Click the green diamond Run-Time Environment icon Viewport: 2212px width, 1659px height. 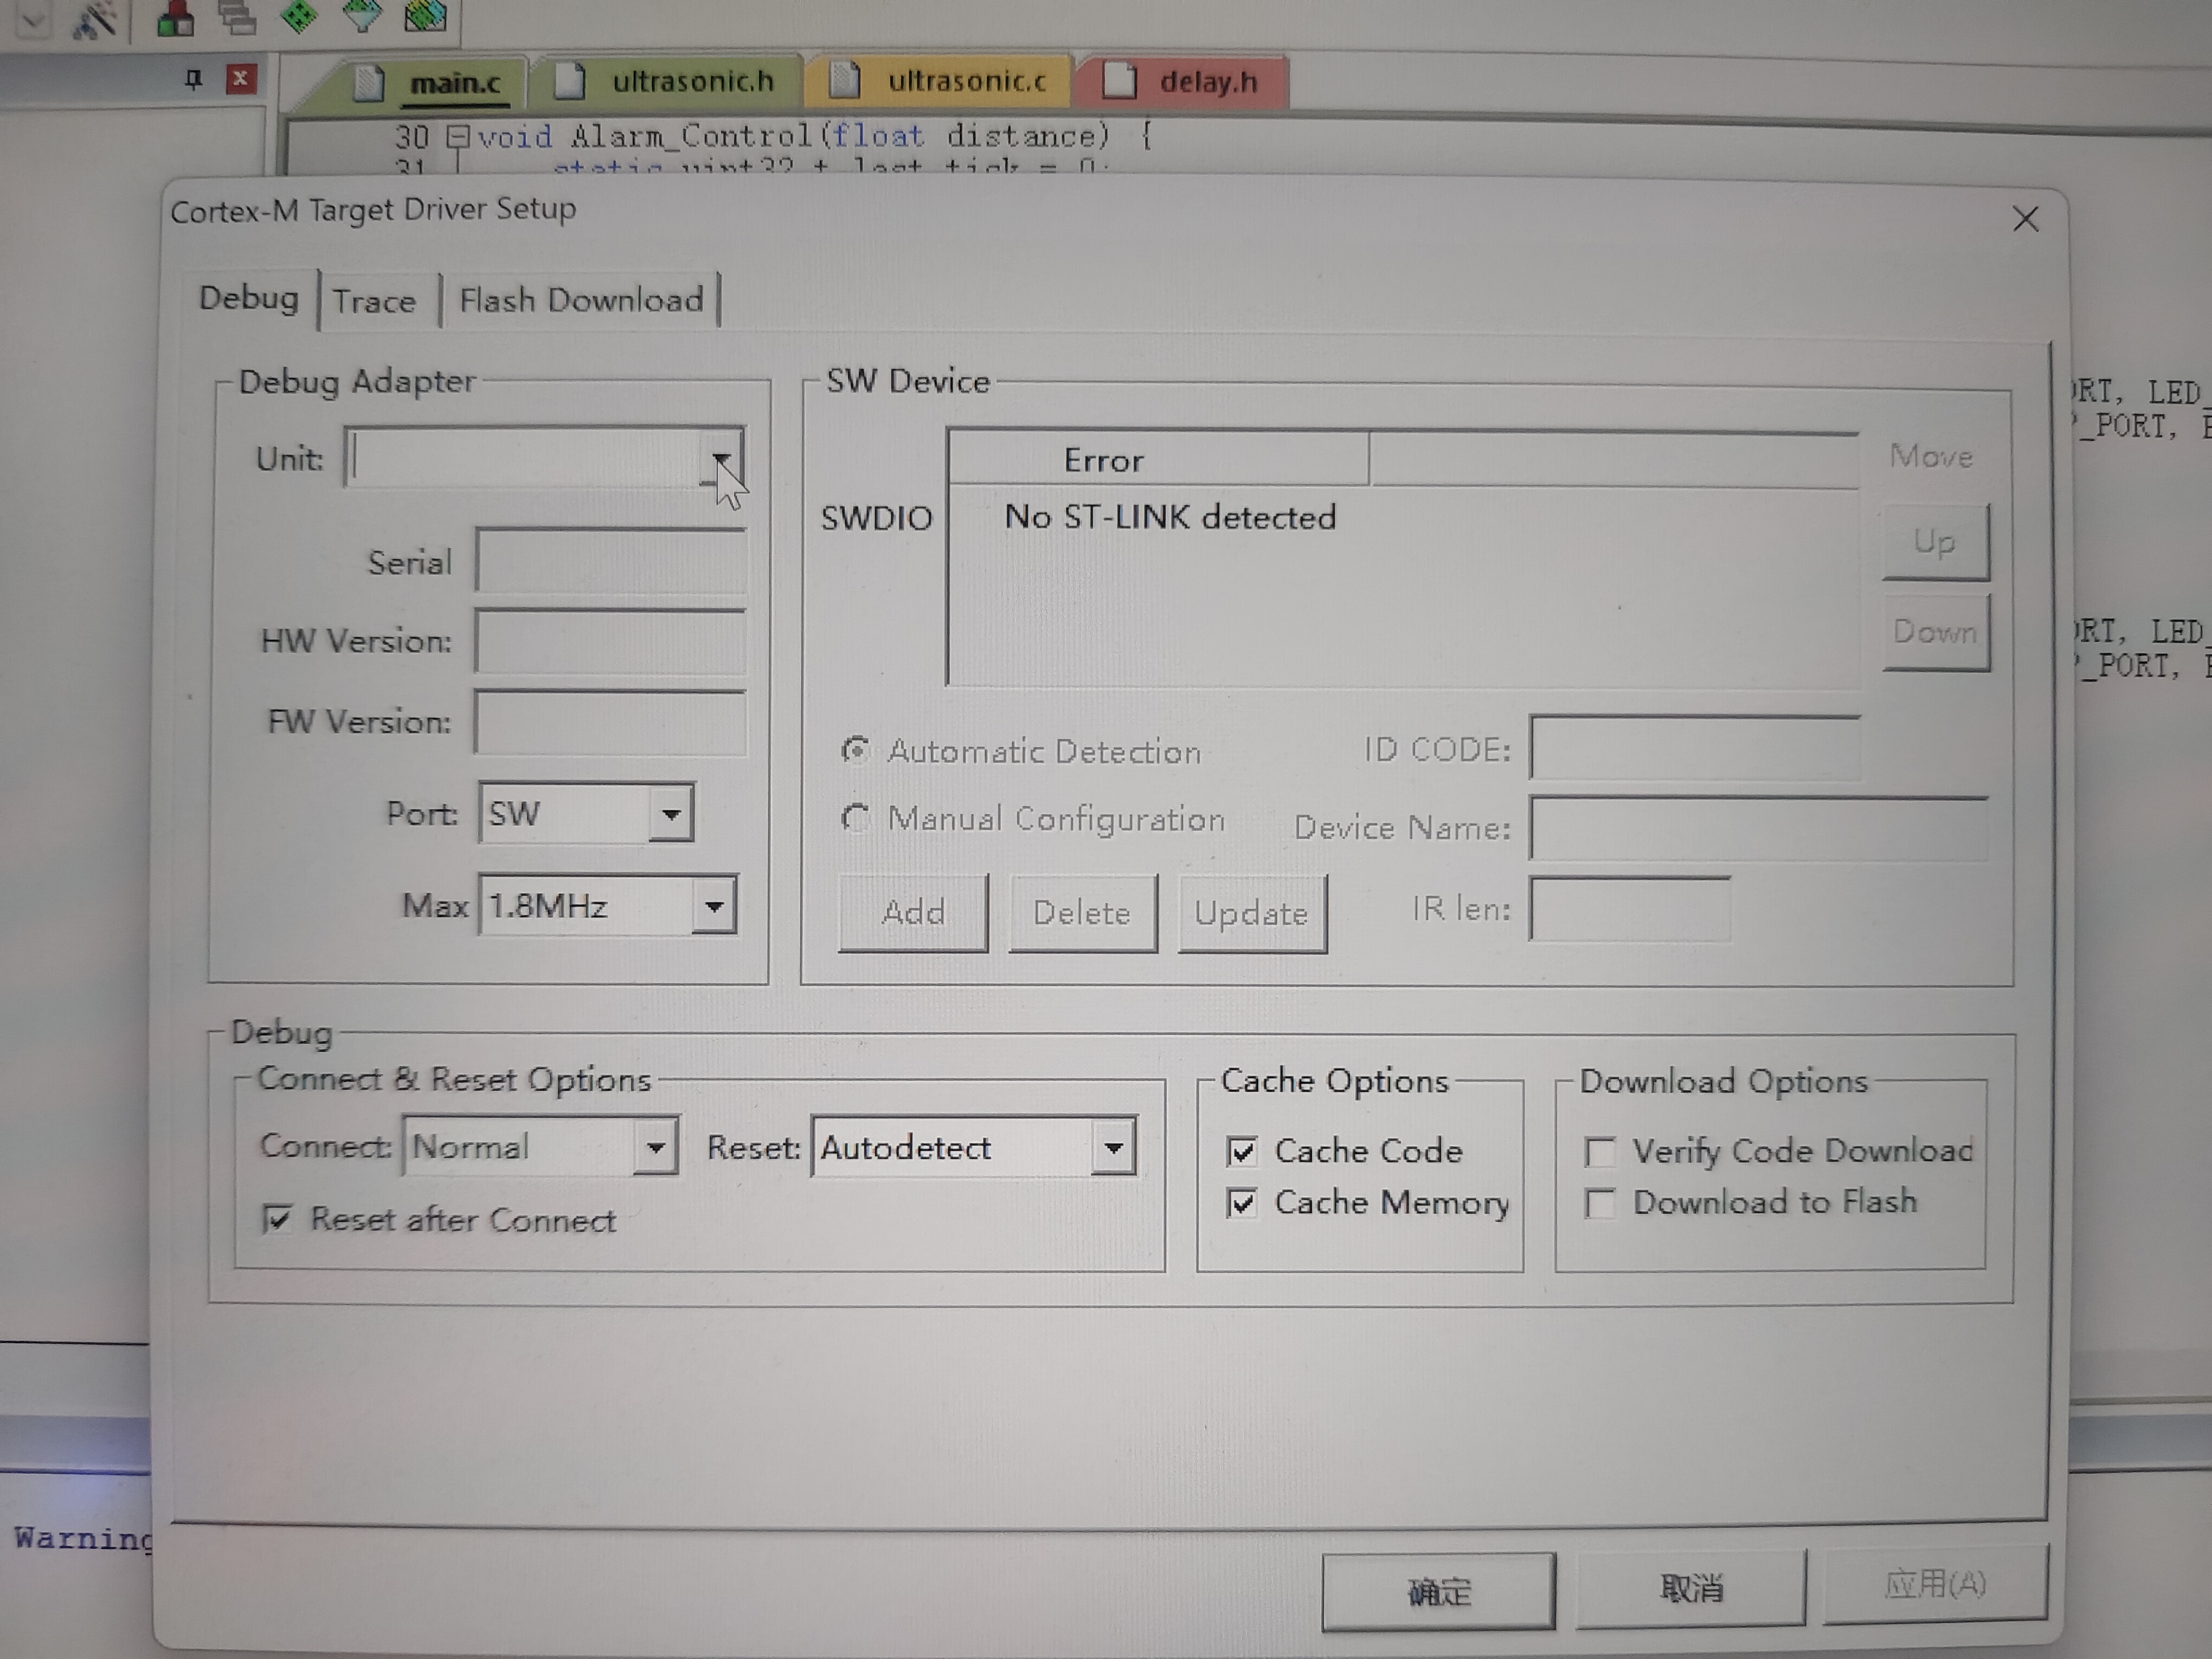(299, 15)
